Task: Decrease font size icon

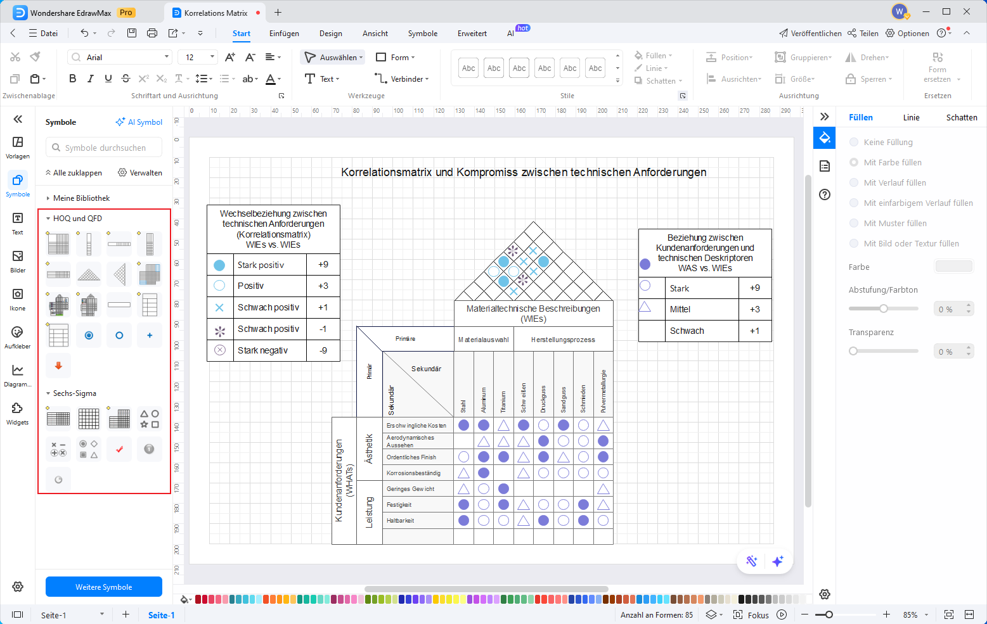Action: click(250, 57)
